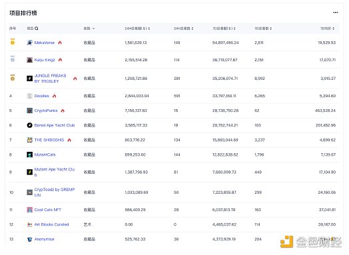Click the CryptoPunks project logo icon
This screenshot has height=255, width=349.
29,111
